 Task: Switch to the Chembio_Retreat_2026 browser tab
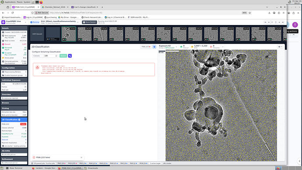(x=55, y=7)
